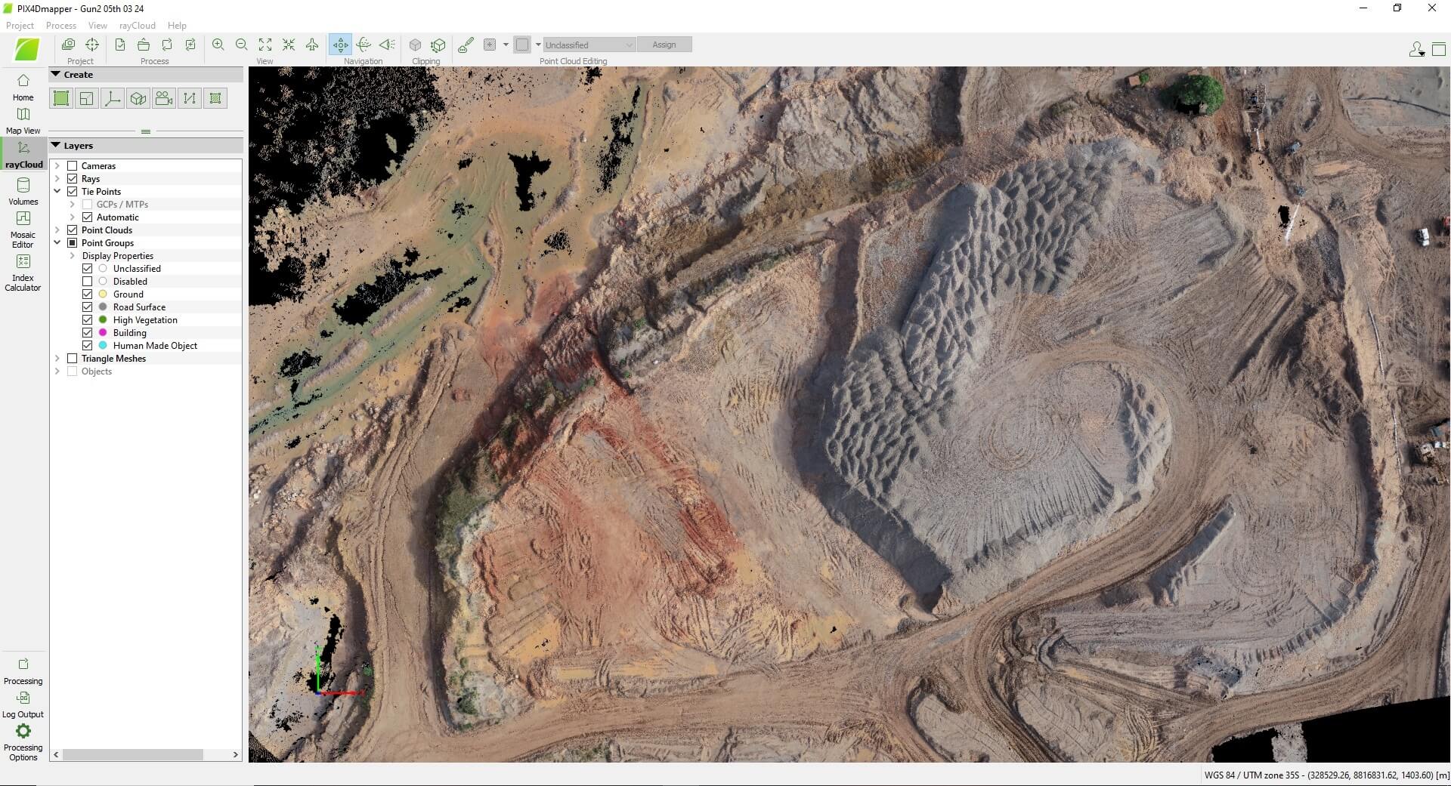This screenshot has height=786, width=1451.
Task: Open the Process menu
Action: click(x=60, y=25)
